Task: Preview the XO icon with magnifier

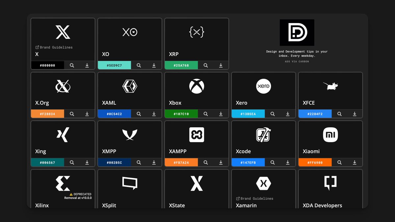Action: [139, 65]
